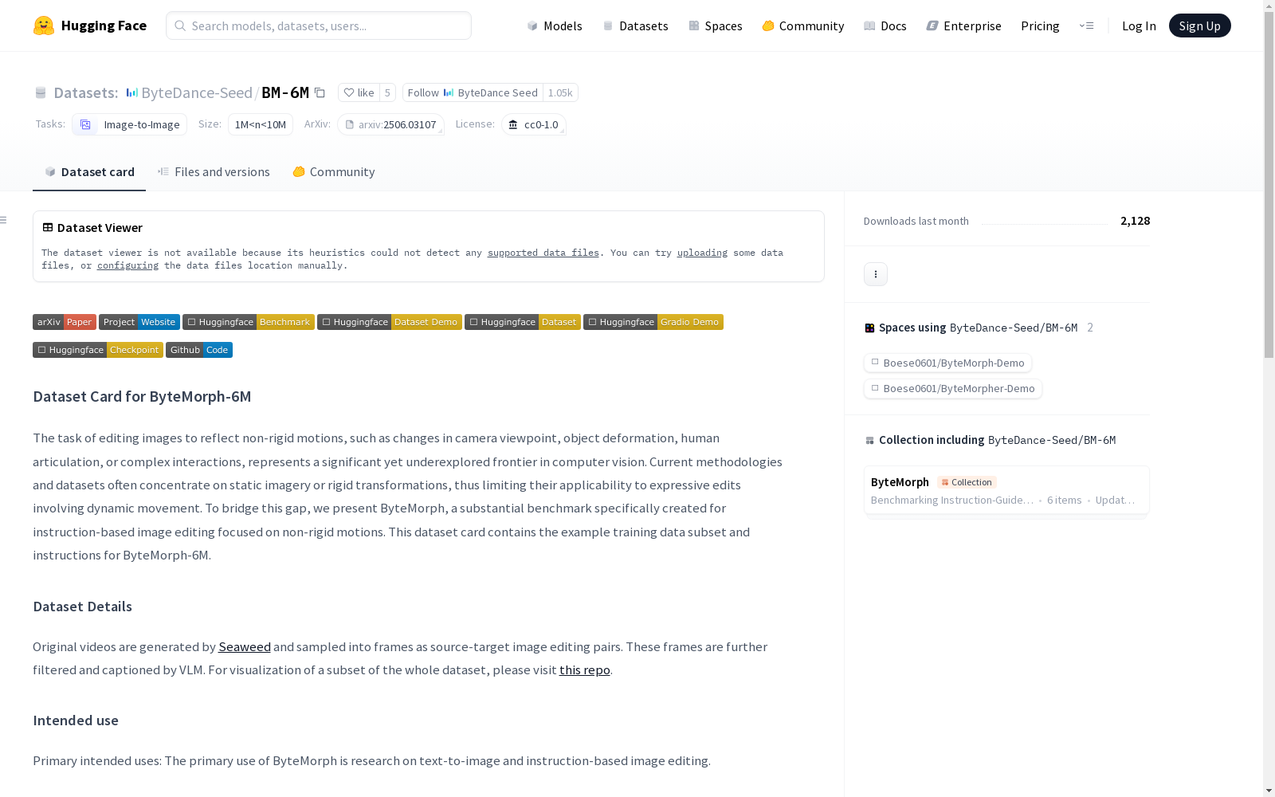Open the Huggingface Checkpoint badge
Image resolution: width=1275 pixels, height=797 pixels.
98,350
